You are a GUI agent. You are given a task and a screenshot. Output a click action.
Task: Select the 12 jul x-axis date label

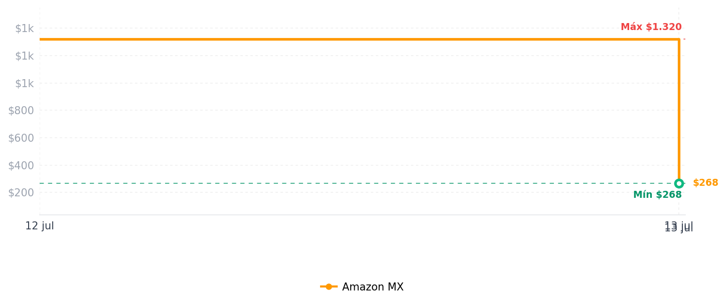click(40, 226)
